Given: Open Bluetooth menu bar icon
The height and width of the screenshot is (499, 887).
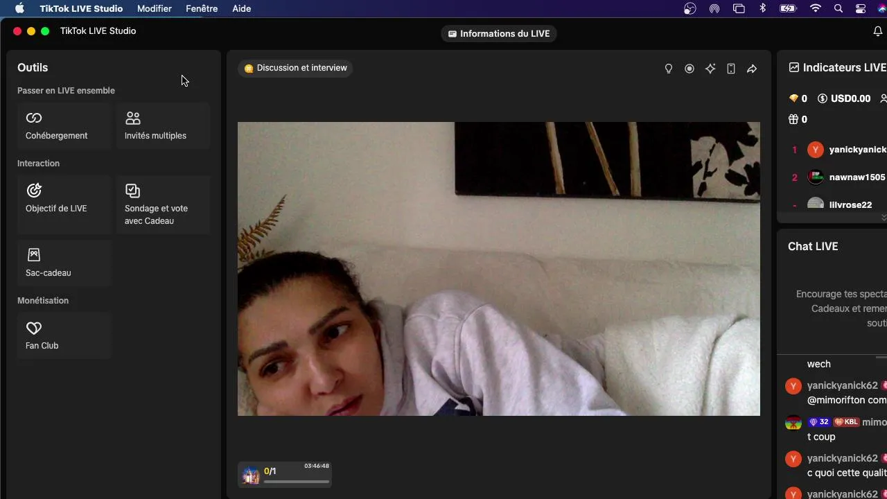Looking at the screenshot, I should (x=763, y=8).
